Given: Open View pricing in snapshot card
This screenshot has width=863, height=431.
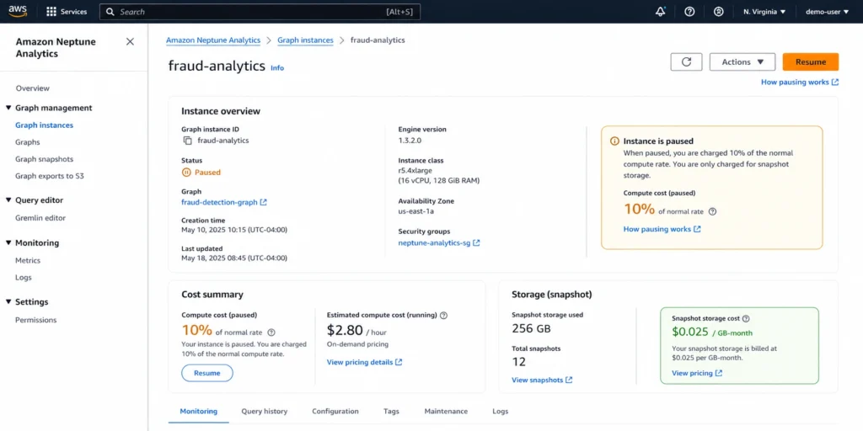Looking at the screenshot, I should pyautogui.click(x=697, y=373).
